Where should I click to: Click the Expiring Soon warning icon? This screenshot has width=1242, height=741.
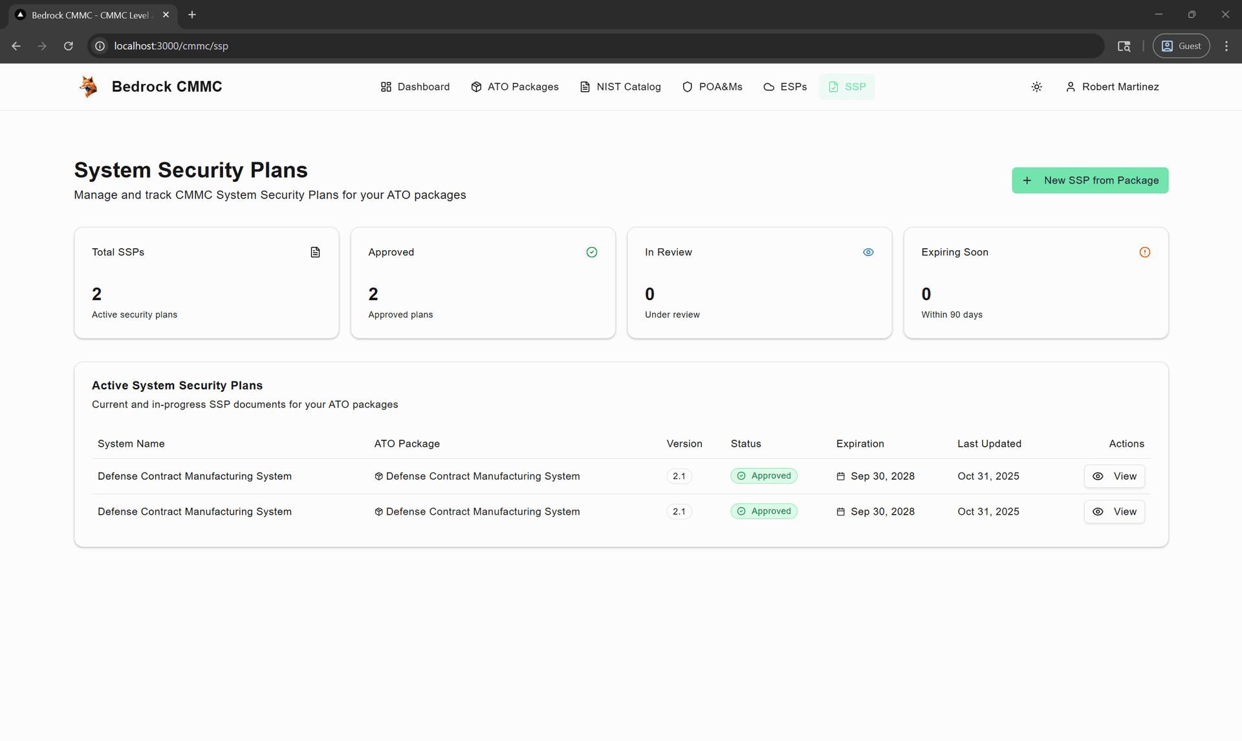(1144, 252)
